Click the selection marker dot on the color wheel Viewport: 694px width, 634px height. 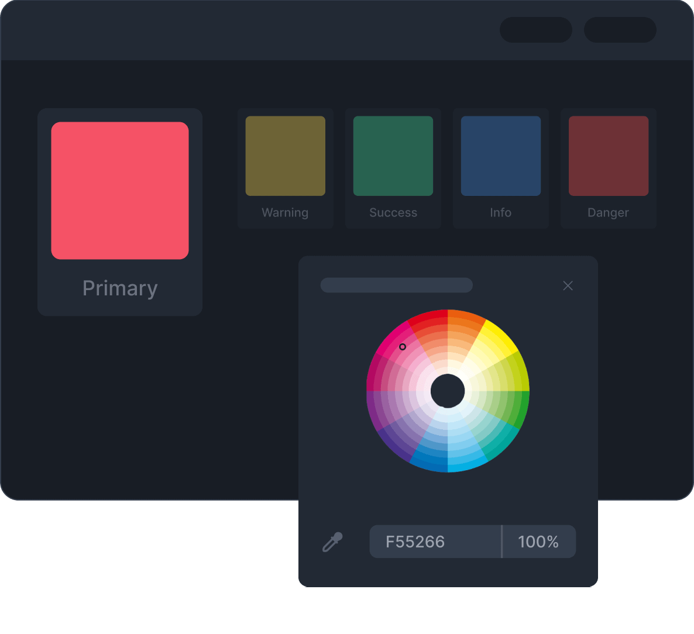403,347
